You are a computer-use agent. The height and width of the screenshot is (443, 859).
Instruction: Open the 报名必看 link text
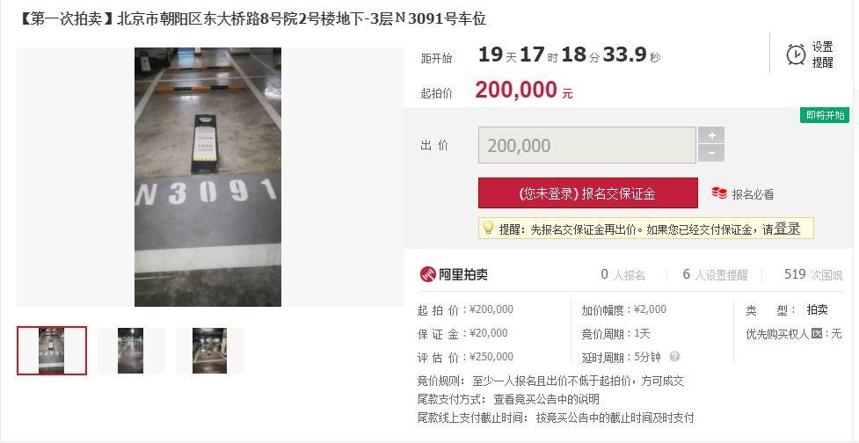click(x=753, y=194)
